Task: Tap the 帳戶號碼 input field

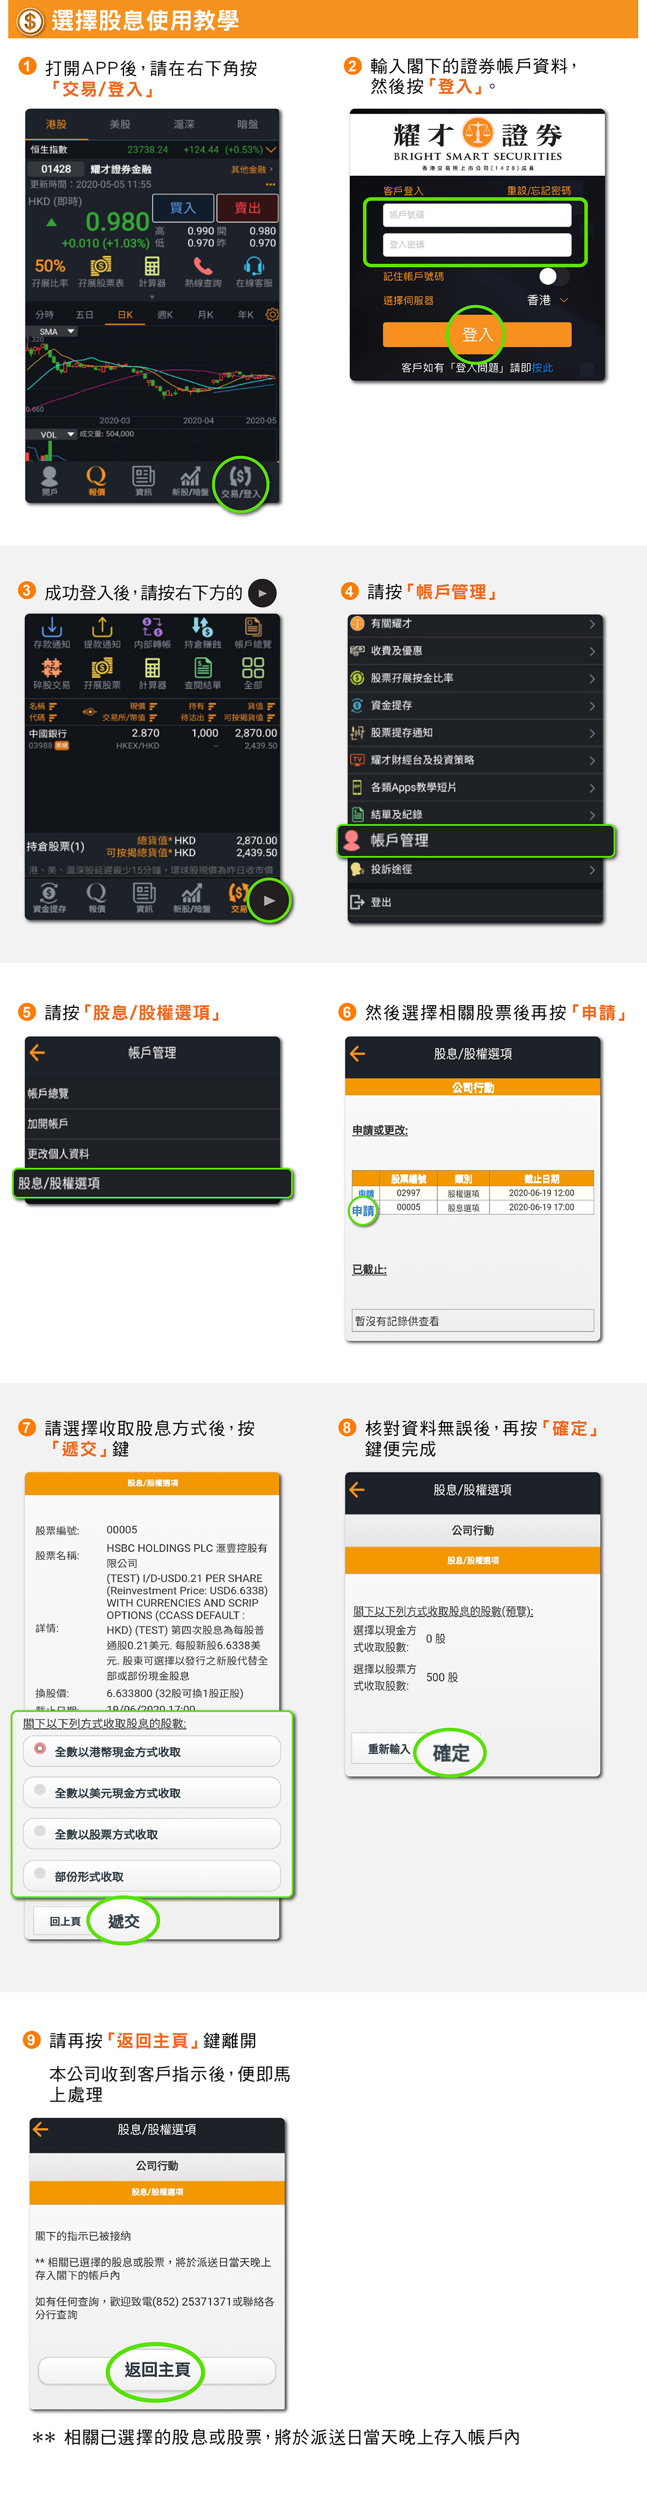Action: coord(477,215)
